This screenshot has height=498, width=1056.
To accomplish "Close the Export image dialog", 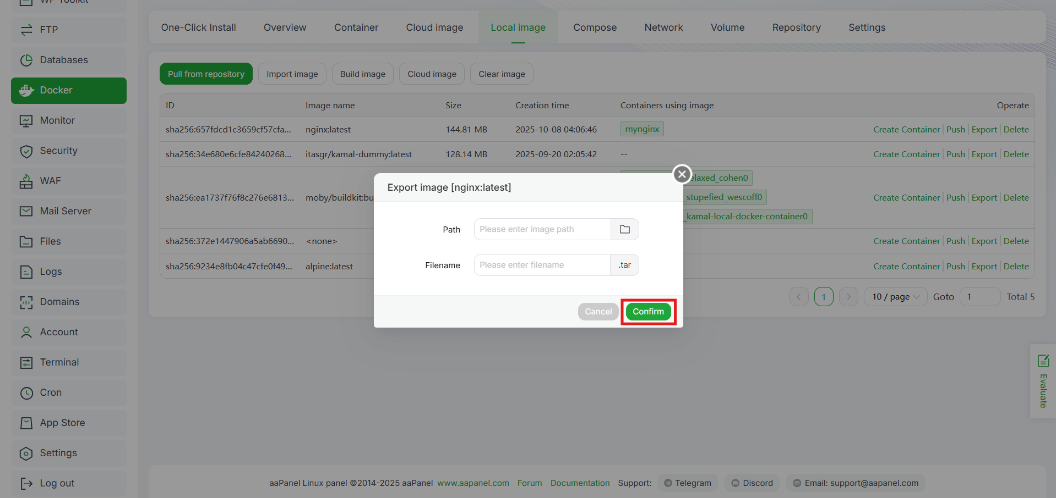I will point(682,174).
